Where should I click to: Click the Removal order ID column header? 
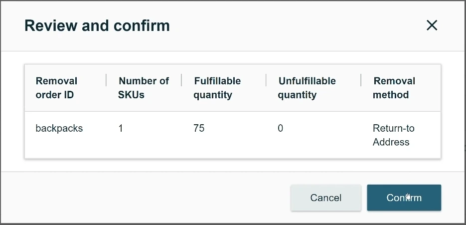[56, 88]
